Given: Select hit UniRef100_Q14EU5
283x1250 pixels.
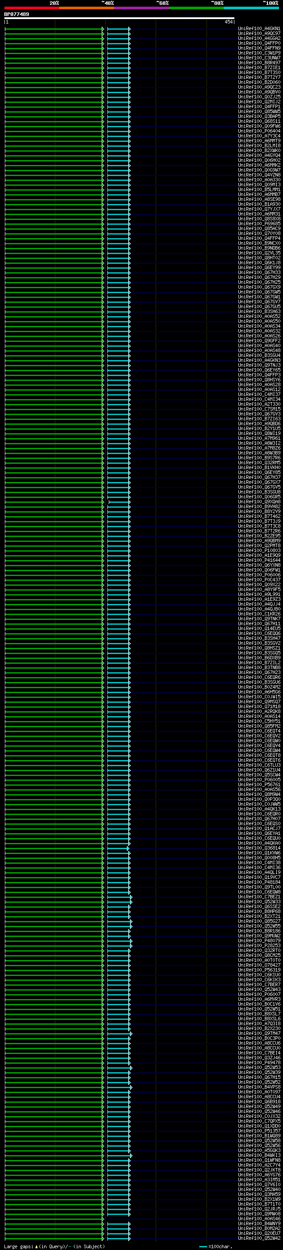Looking at the screenshot, I should point(259,628).
